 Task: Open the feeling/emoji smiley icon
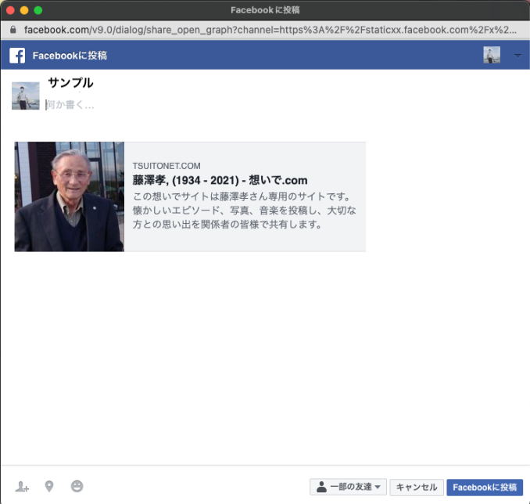coord(77,487)
